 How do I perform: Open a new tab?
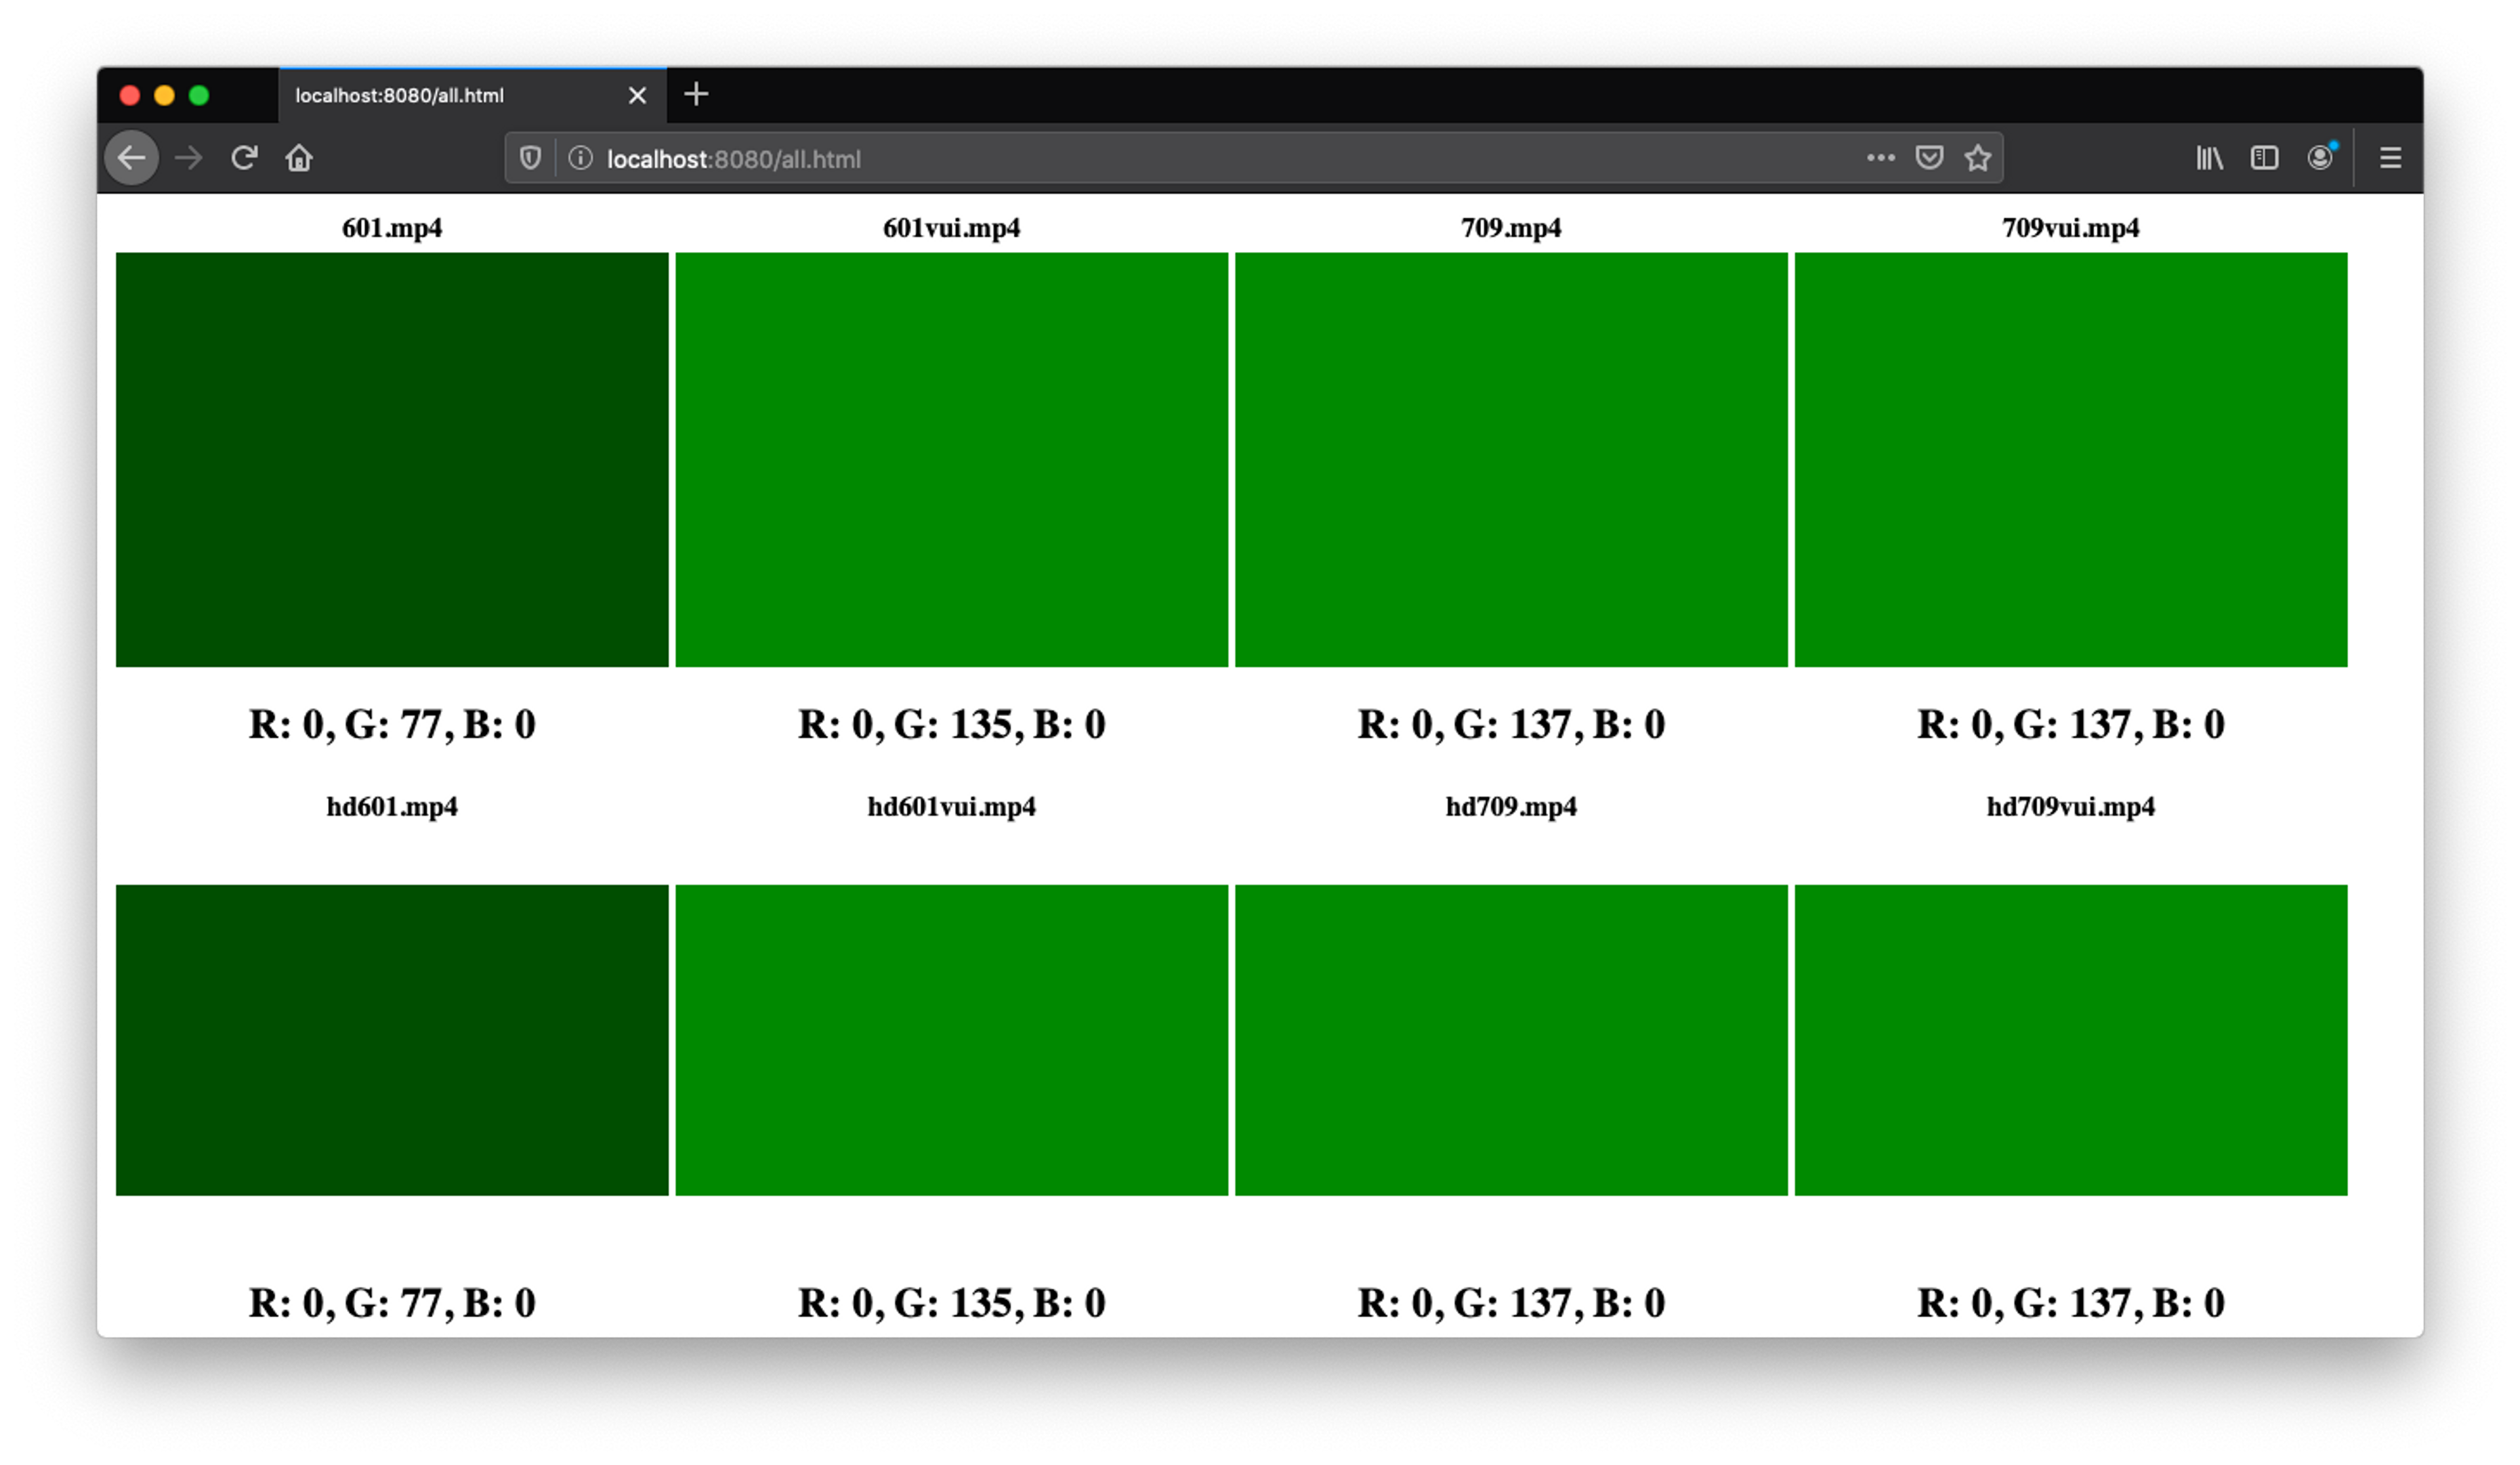tap(696, 95)
